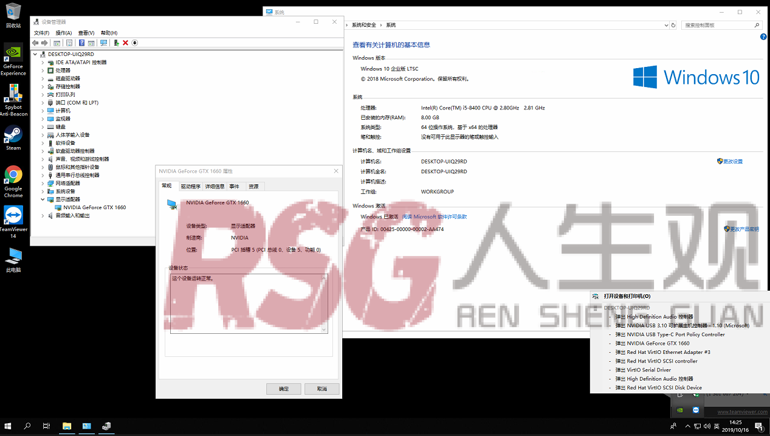
Task: Click the Windows Start button
Action: click(9, 426)
